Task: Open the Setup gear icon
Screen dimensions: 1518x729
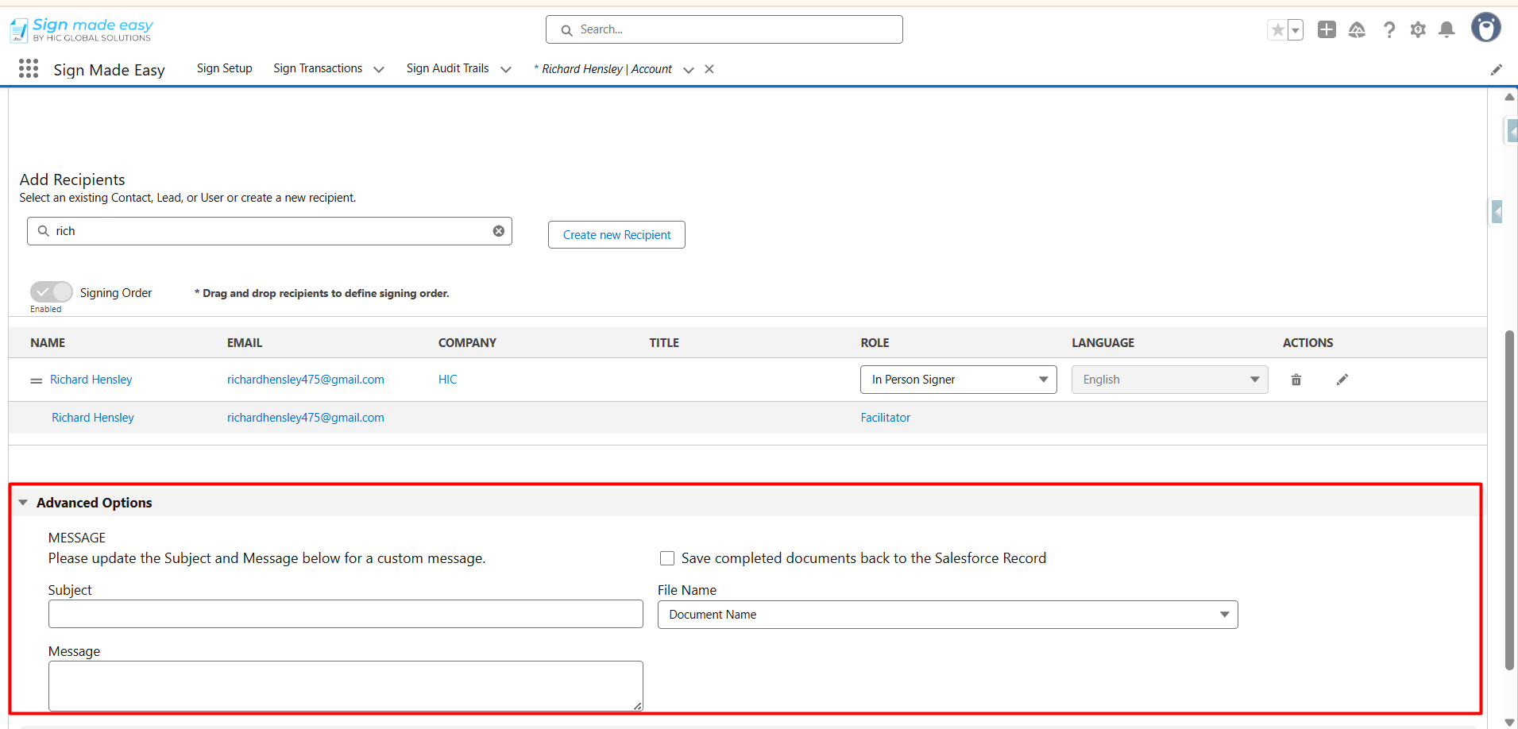Action: (1418, 30)
